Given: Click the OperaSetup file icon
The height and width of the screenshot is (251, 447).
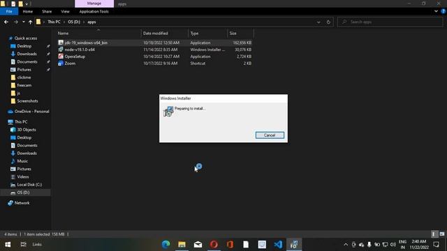Looking at the screenshot, I should [61, 56].
